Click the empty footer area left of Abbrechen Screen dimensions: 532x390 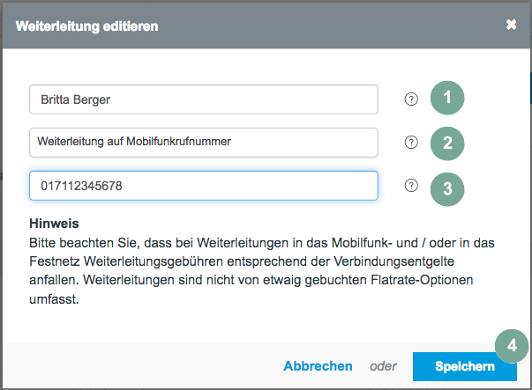click(132, 366)
